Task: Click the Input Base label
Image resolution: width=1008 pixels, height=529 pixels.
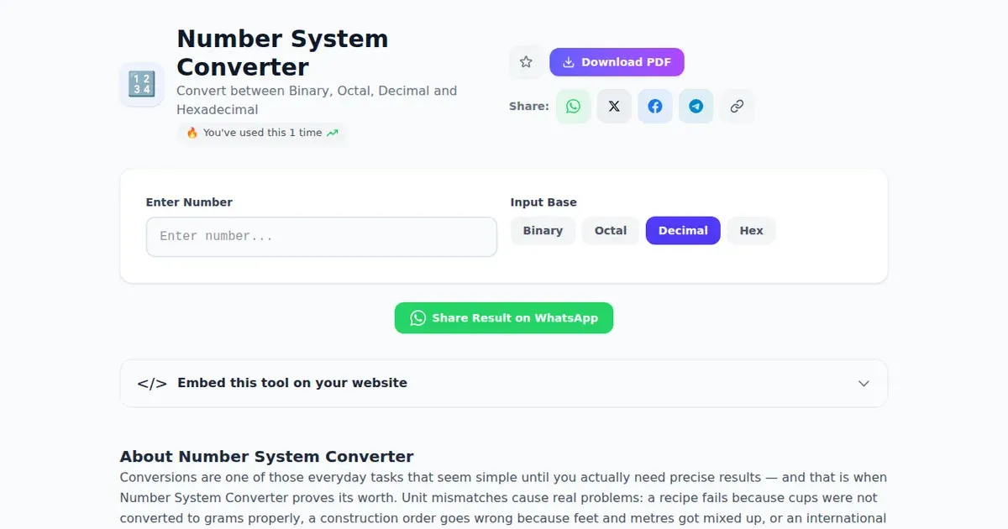Action: 543,202
